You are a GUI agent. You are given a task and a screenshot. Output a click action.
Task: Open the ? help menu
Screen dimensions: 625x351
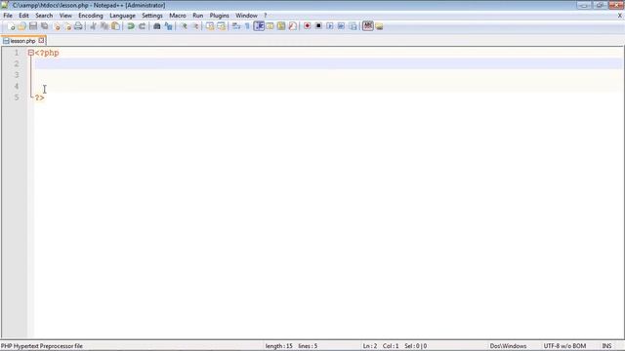click(x=265, y=16)
